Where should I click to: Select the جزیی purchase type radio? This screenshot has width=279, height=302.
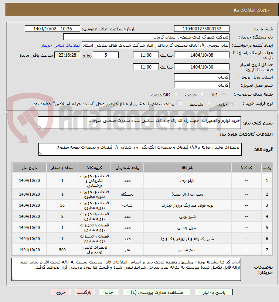(x=232, y=103)
